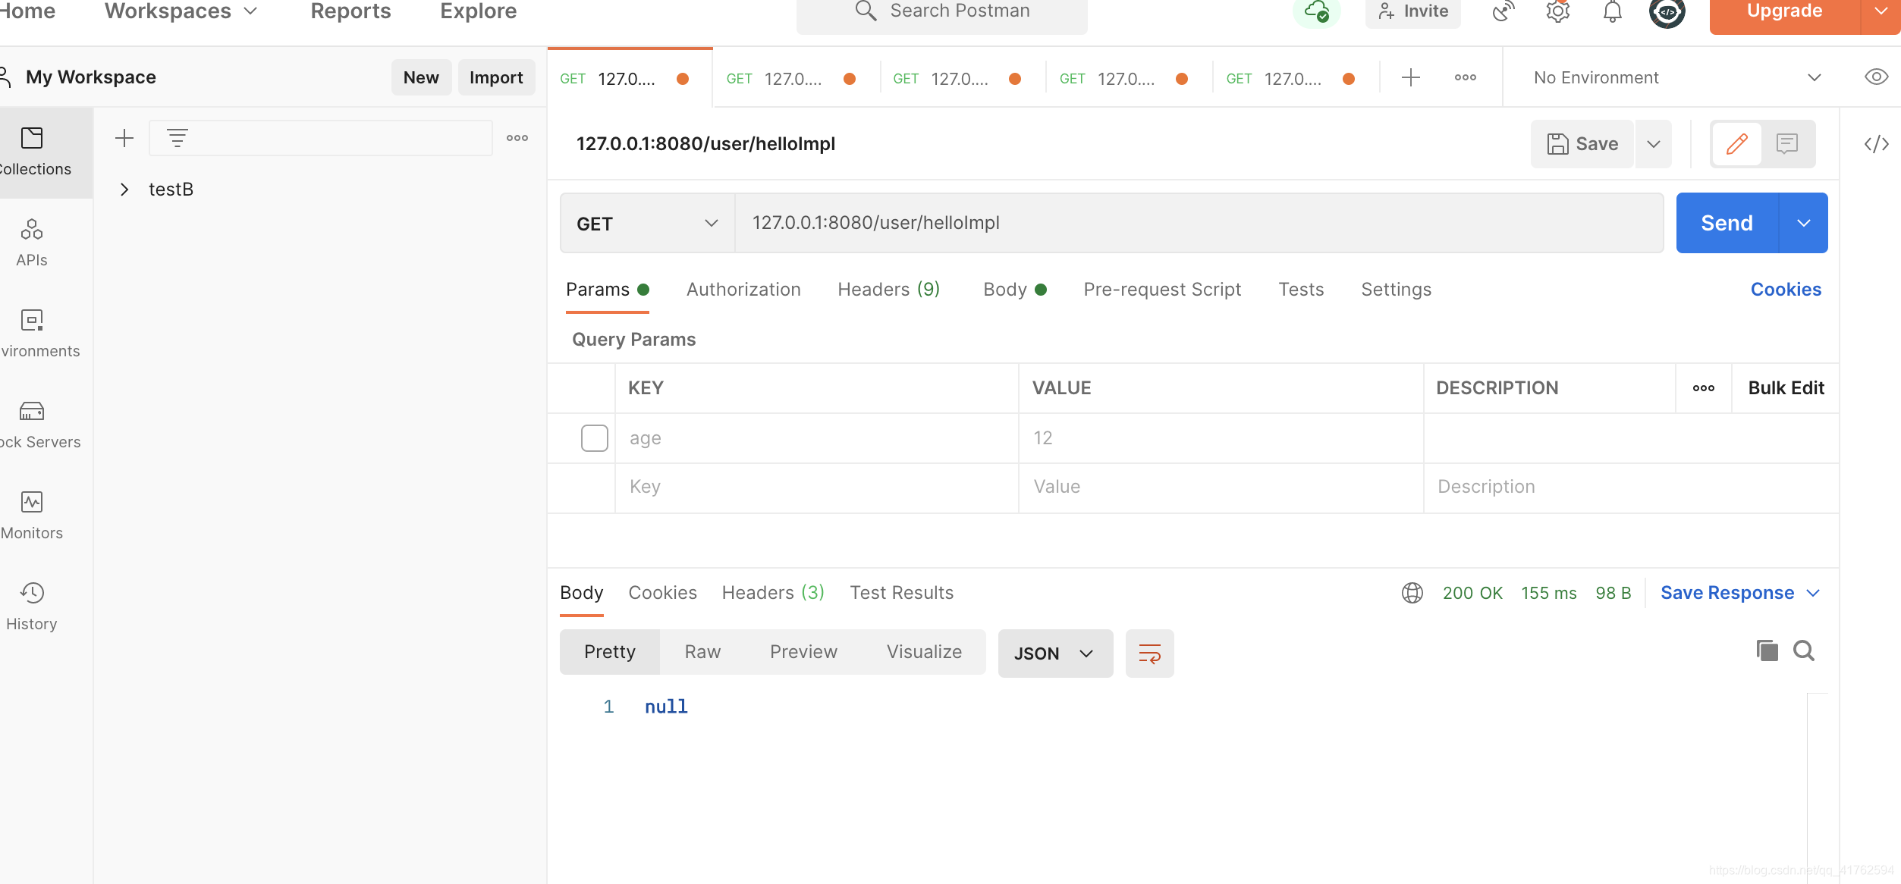Open the Mock Servers sidebar panel
The image size is (1901, 884).
pyautogui.click(x=32, y=425)
